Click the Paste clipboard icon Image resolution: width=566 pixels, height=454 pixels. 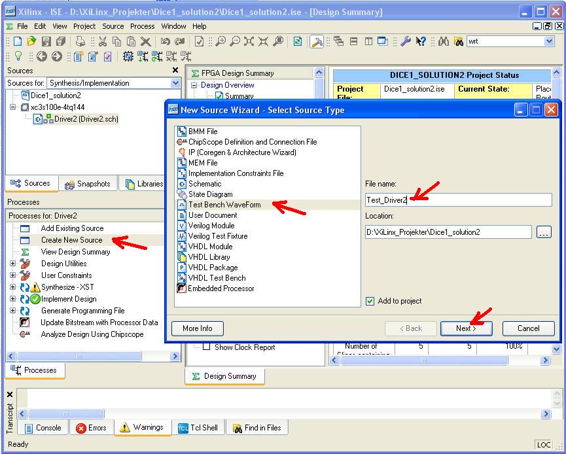(x=132, y=41)
